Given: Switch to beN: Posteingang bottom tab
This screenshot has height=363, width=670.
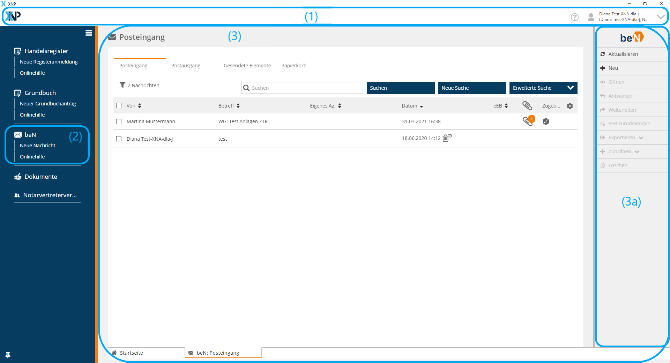Looking at the screenshot, I should (x=223, y=353).
